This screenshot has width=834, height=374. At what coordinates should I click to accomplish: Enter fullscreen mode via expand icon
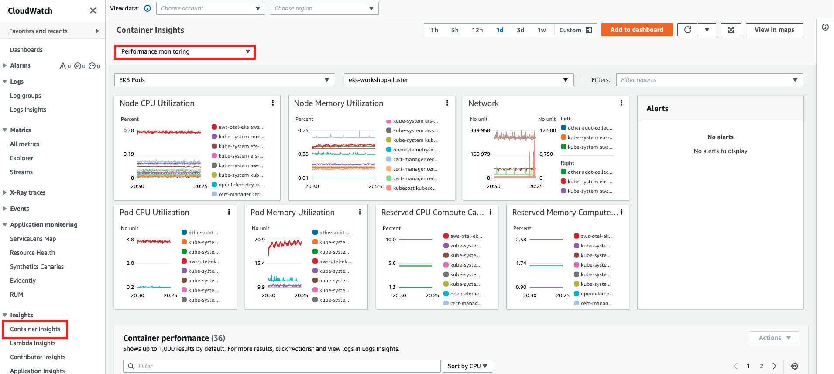tap(731, 30)
